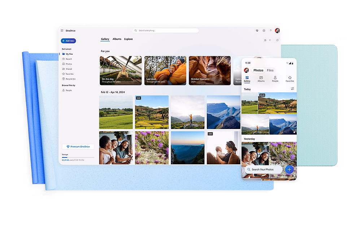361x227 pixels.
Task: Open the terraced hills video in the desktop gallery
Action: coord(152,112)
